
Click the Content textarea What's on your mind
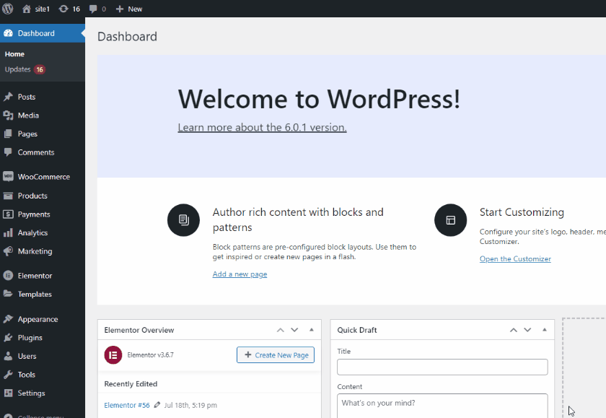coord(442,406)
